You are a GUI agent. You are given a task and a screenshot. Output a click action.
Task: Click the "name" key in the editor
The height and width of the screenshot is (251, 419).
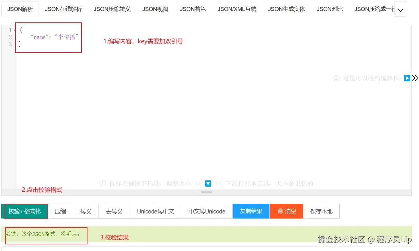pos(39,37)
